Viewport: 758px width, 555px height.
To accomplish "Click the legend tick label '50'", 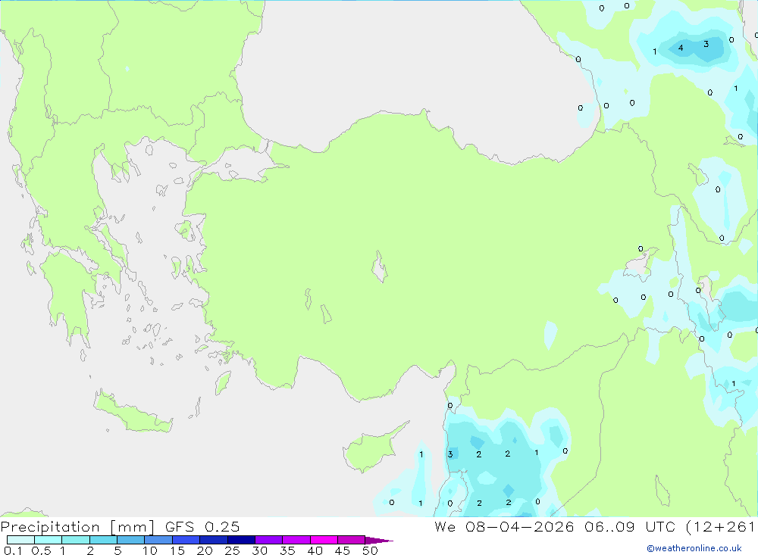I will (x=370, y=550).
